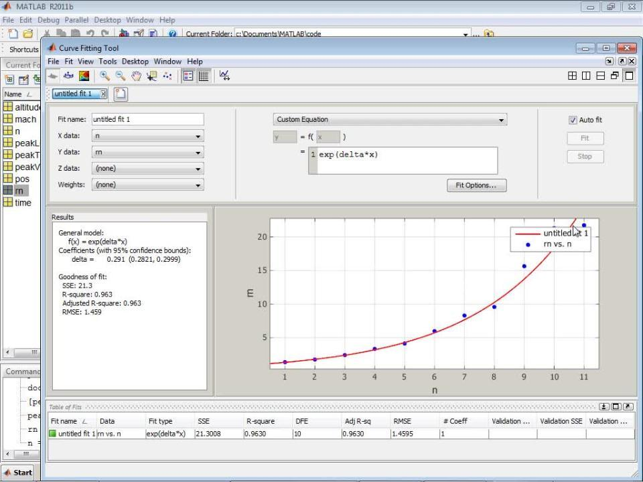Toggle gridlines on the plot

[204, 76]
